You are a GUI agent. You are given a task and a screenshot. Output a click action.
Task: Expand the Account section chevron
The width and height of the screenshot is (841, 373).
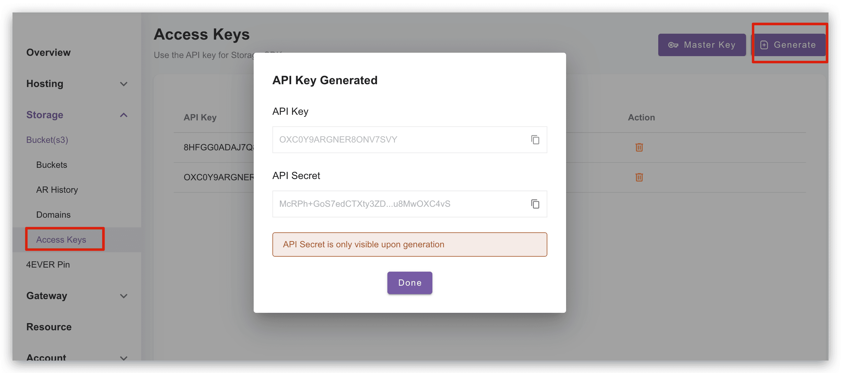point(123,358)
